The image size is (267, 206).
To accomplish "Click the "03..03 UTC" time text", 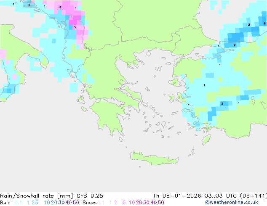I will (x=221, y=196).
